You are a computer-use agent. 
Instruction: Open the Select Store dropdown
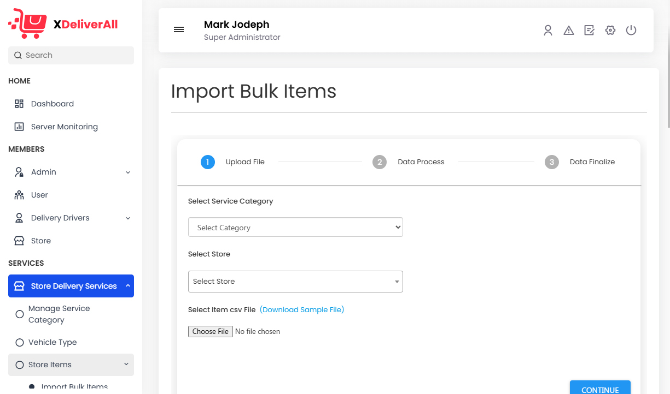click(x=295, y=282)
